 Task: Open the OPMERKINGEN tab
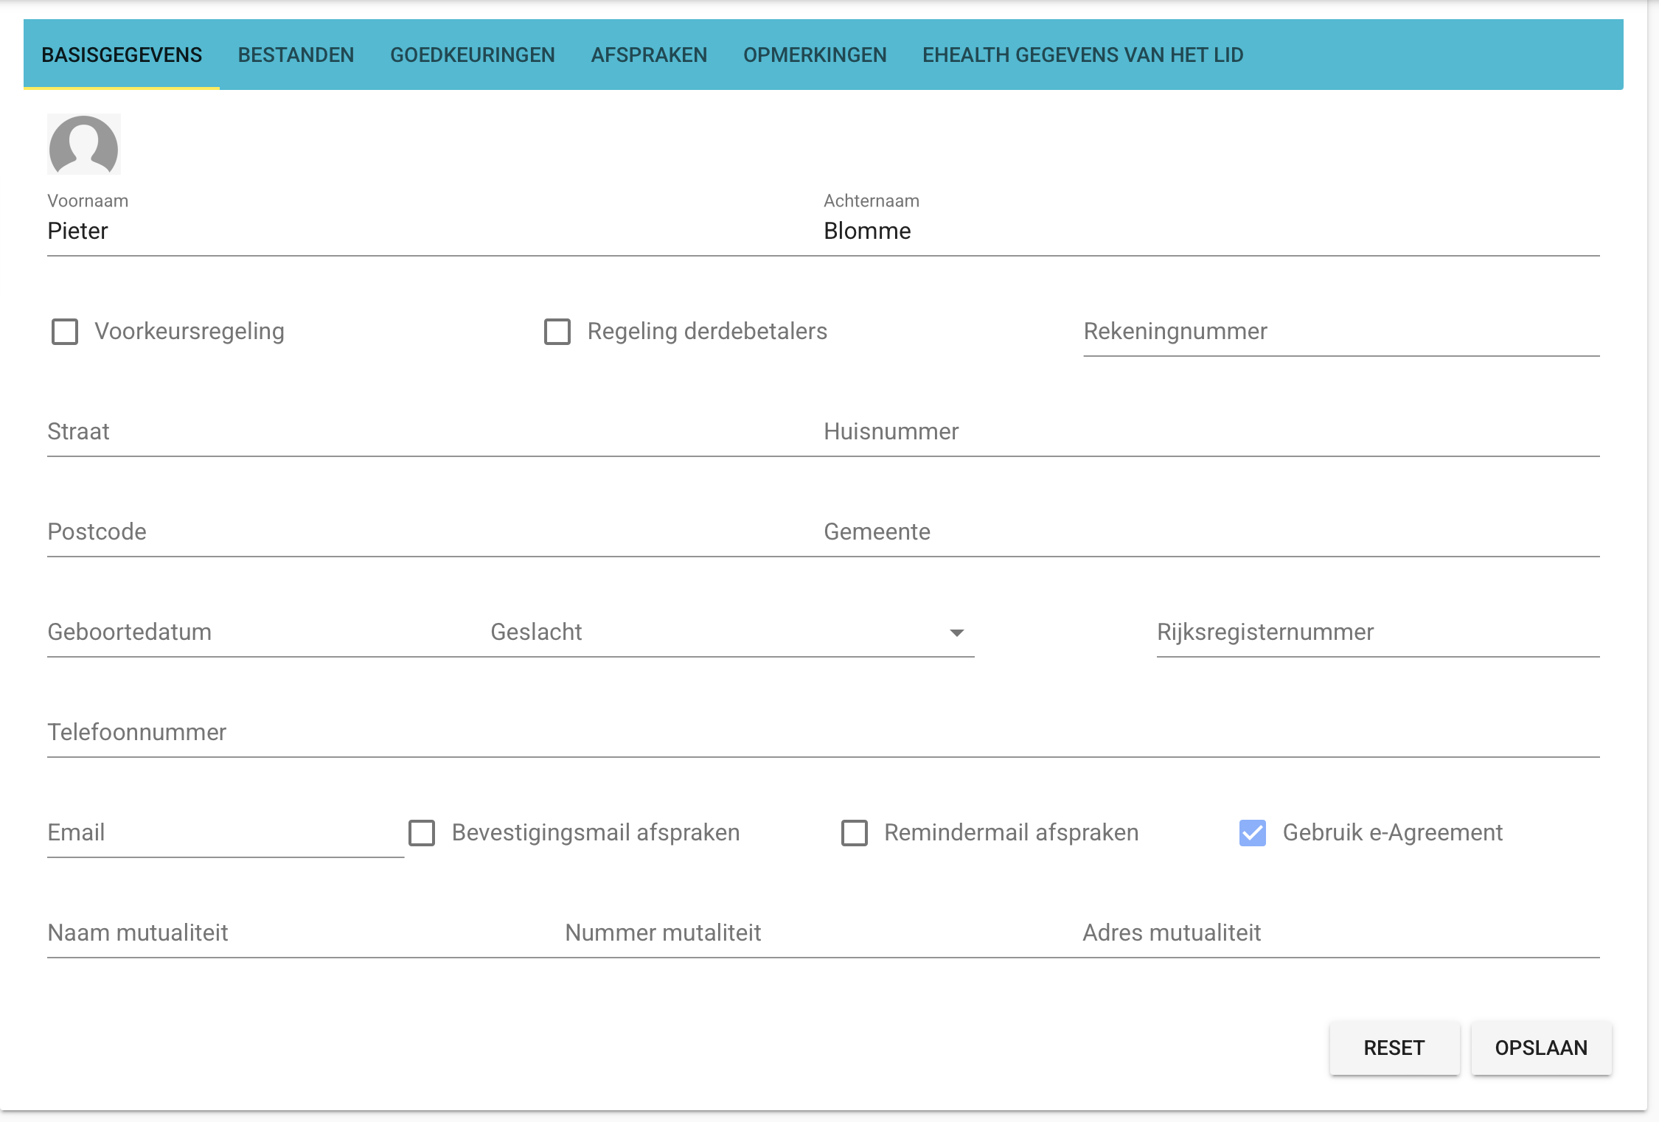pos(815,55)
